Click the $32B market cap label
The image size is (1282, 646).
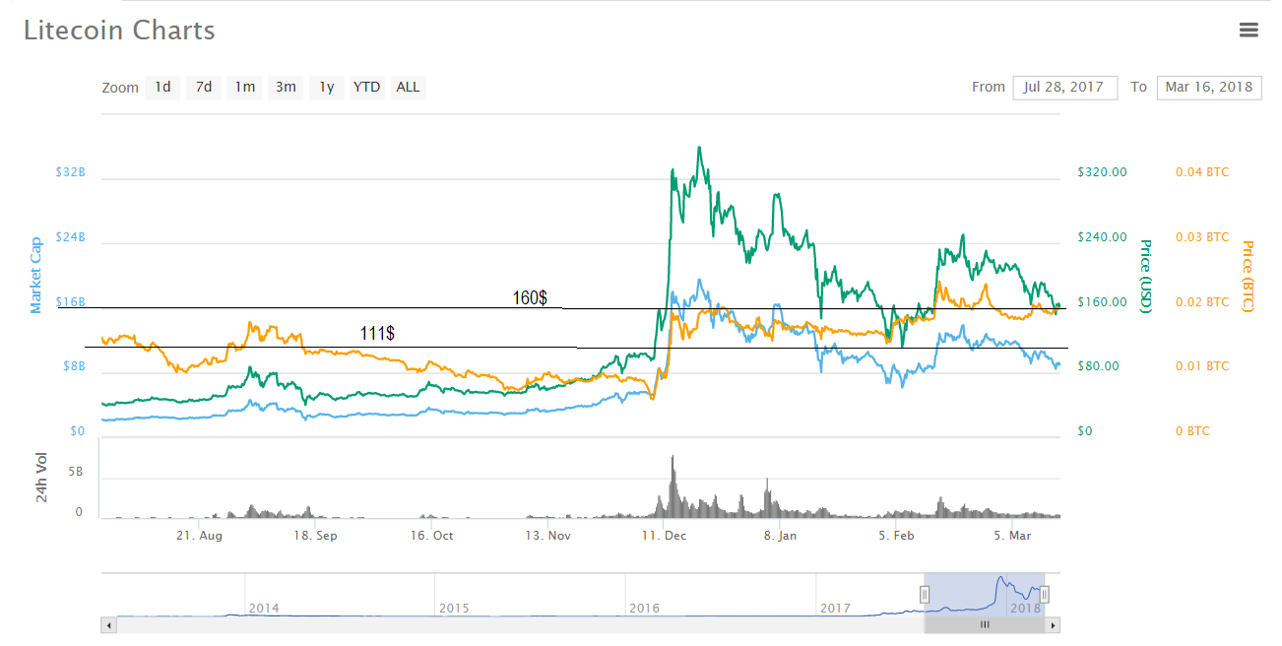[71, 172]
